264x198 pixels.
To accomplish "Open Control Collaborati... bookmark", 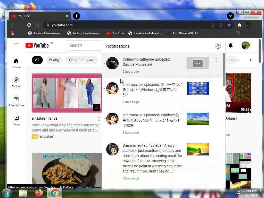I will coord(145,33).
